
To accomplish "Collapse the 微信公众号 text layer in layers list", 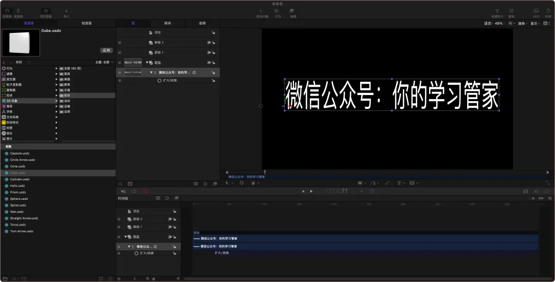I will (151, 72).
